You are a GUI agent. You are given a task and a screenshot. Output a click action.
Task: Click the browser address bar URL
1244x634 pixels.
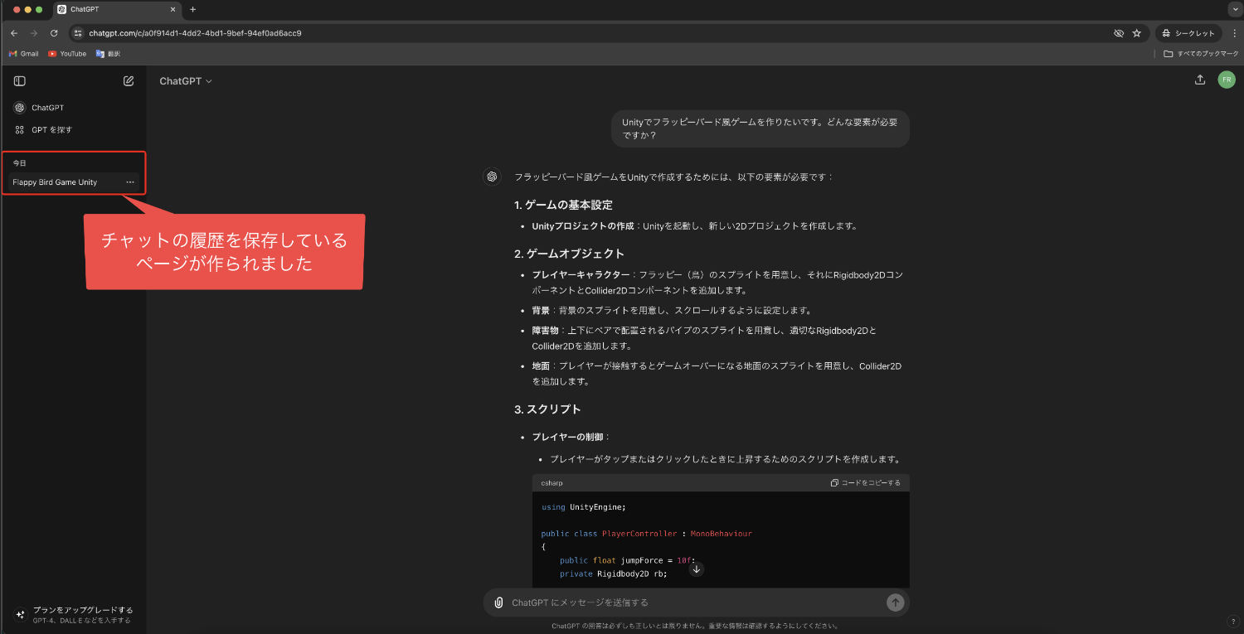[195, 33]
